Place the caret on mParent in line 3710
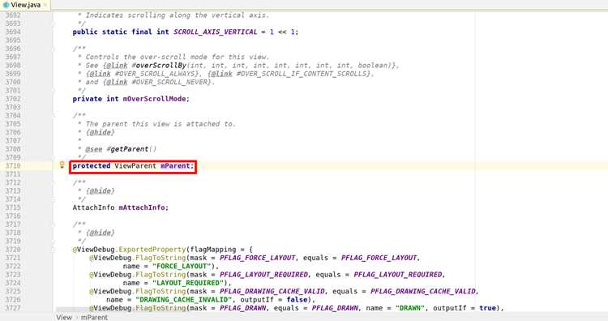Image resolution: width=608 pixels, height=321 pixels. pyautogui.click(x=175, y=166)
